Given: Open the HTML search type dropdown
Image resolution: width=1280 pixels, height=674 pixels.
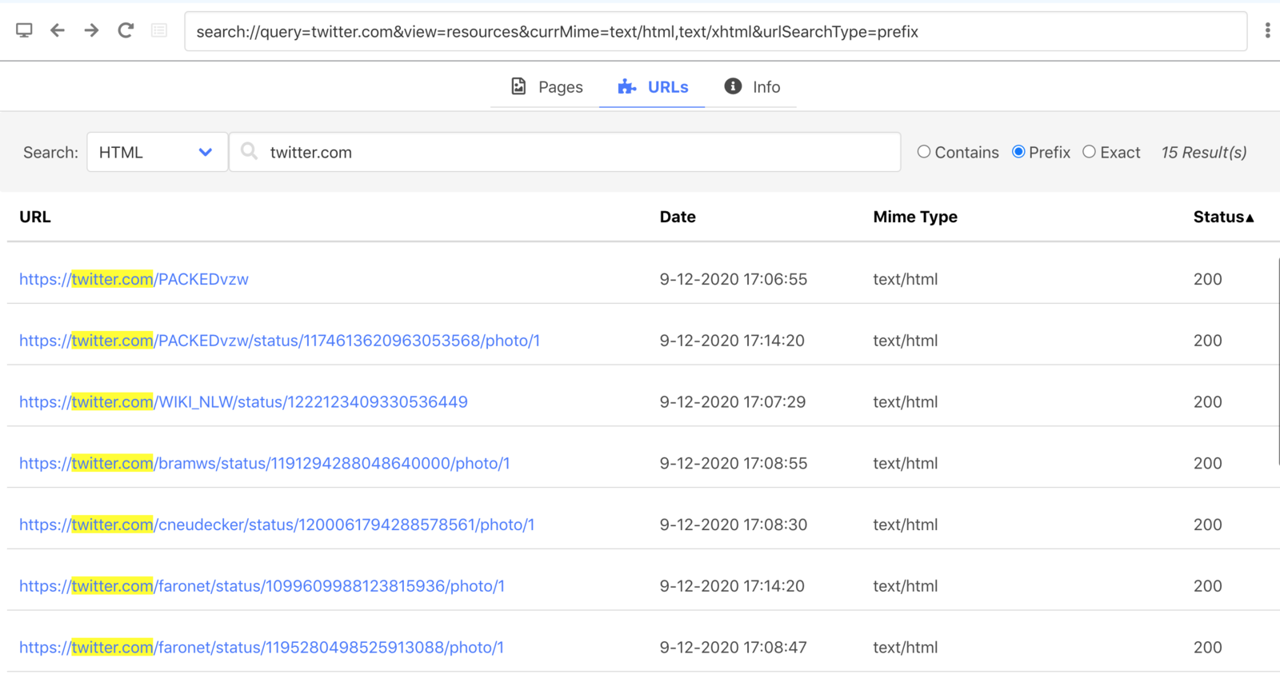Looking at the screenshot, I should tap(157, 152).
